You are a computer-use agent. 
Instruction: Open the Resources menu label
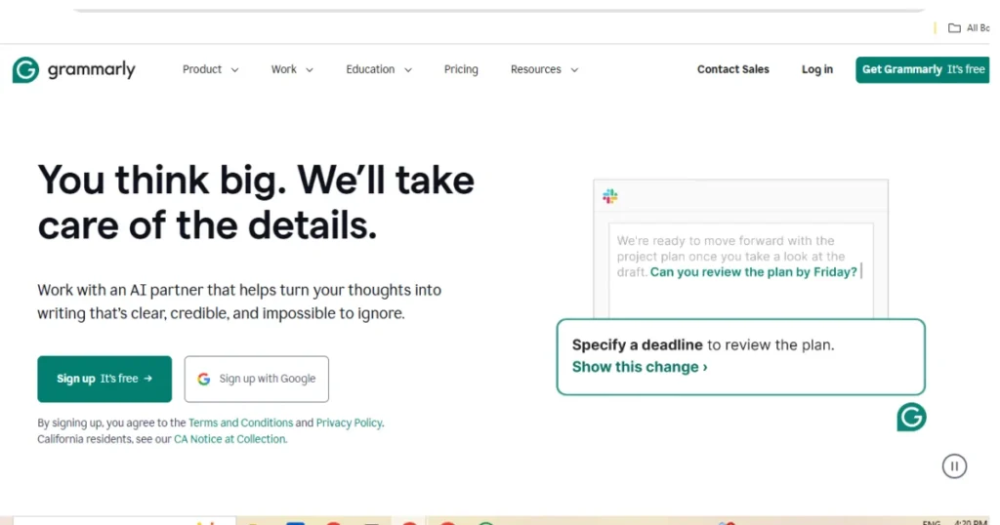point(536,69)
